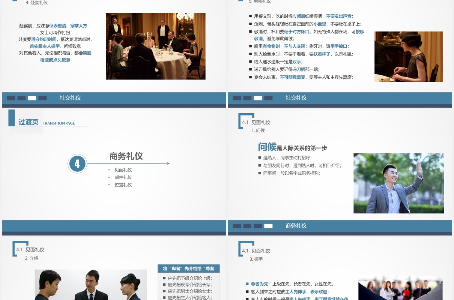Select the 商务礼仪 heading on the transition slide
The height and width of the screenshot is (300, 454).
tap(126, 156)
